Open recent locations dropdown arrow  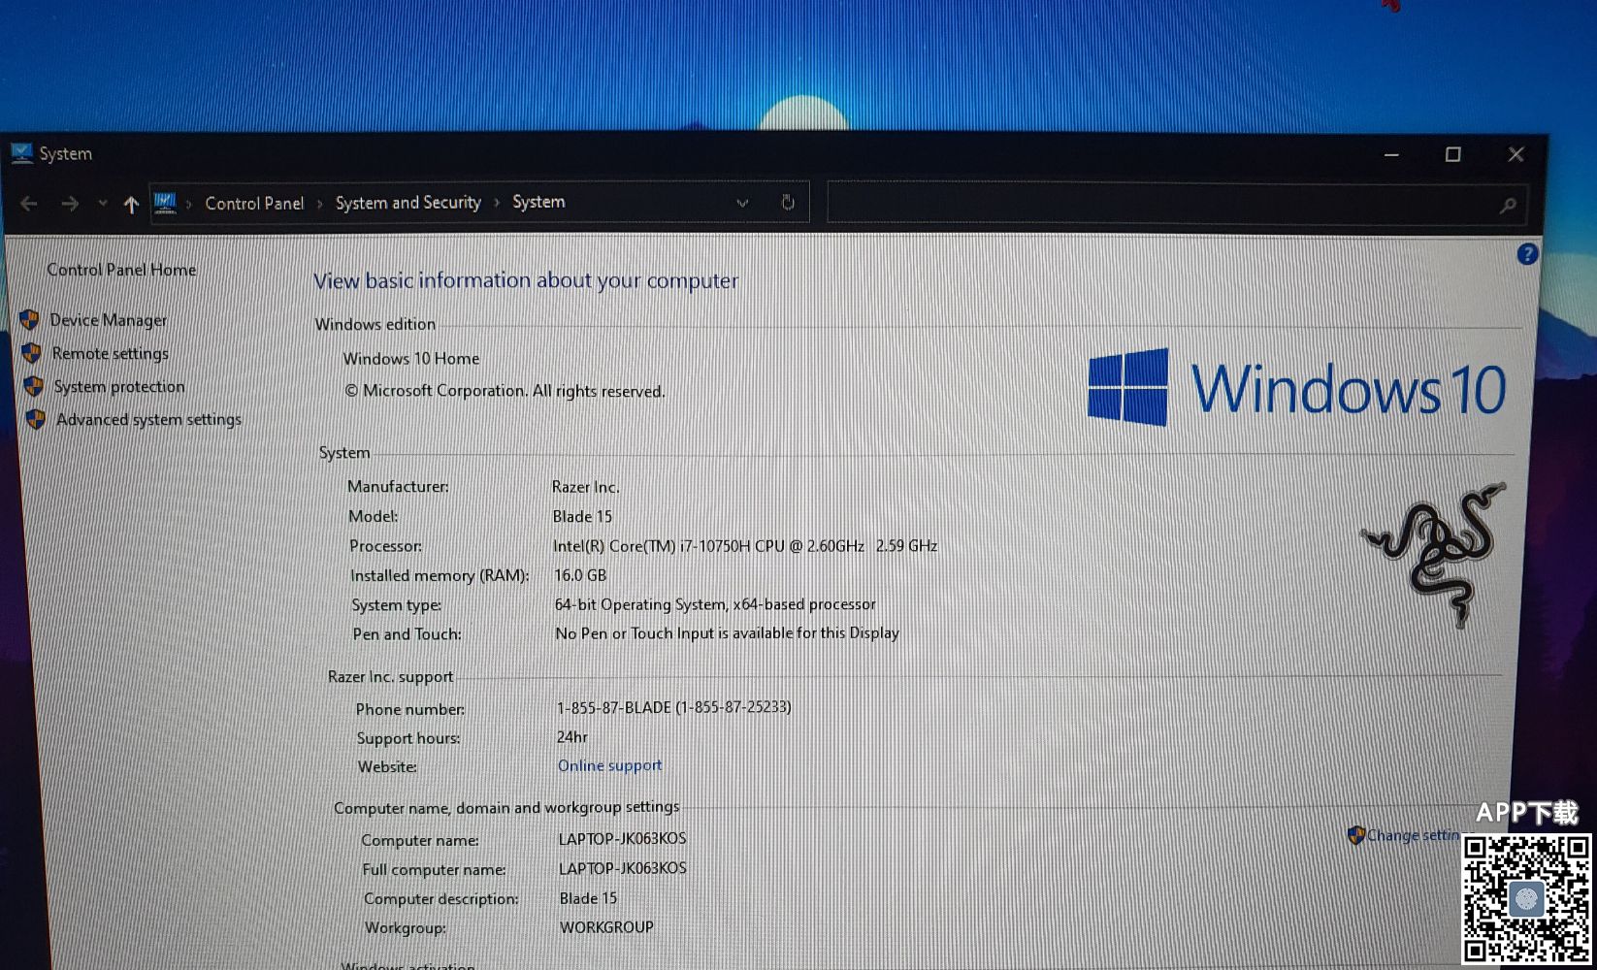[102, 204]
